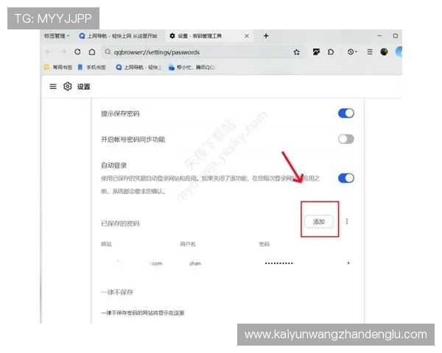Viewport: 442px width, 353px height.
Task: Open more options for saved passwords
Action: point(347,221)
